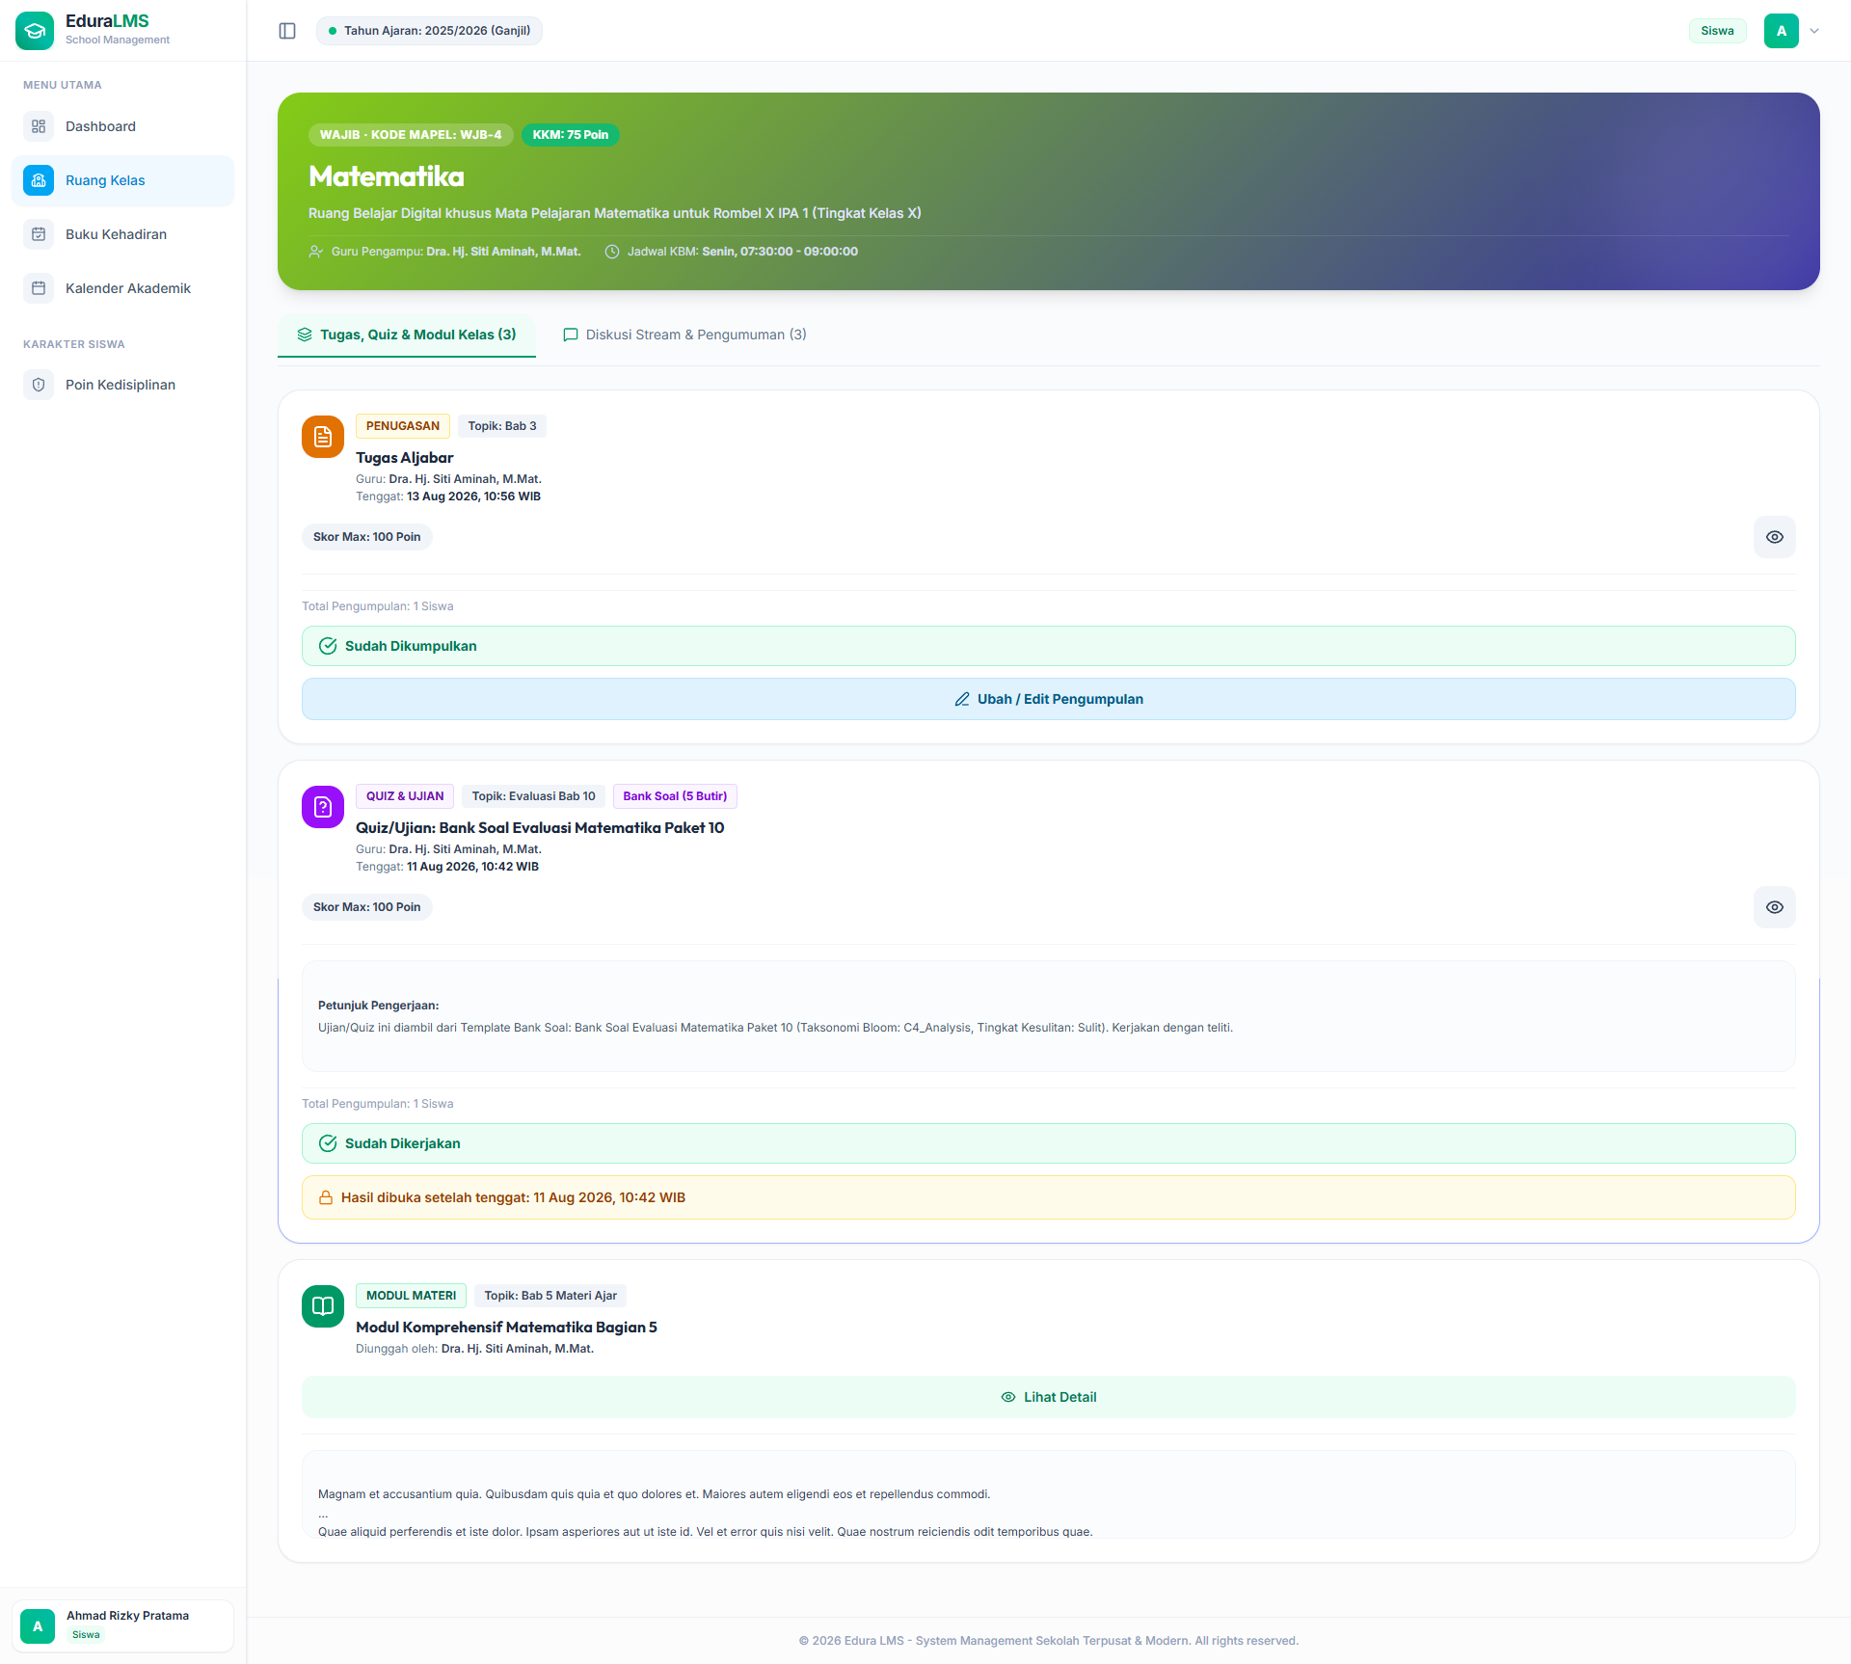Open the Tahun Ajaran 2025/2026 selector
This screenshot has width=1851, height=1664.
tap(429, 31)
